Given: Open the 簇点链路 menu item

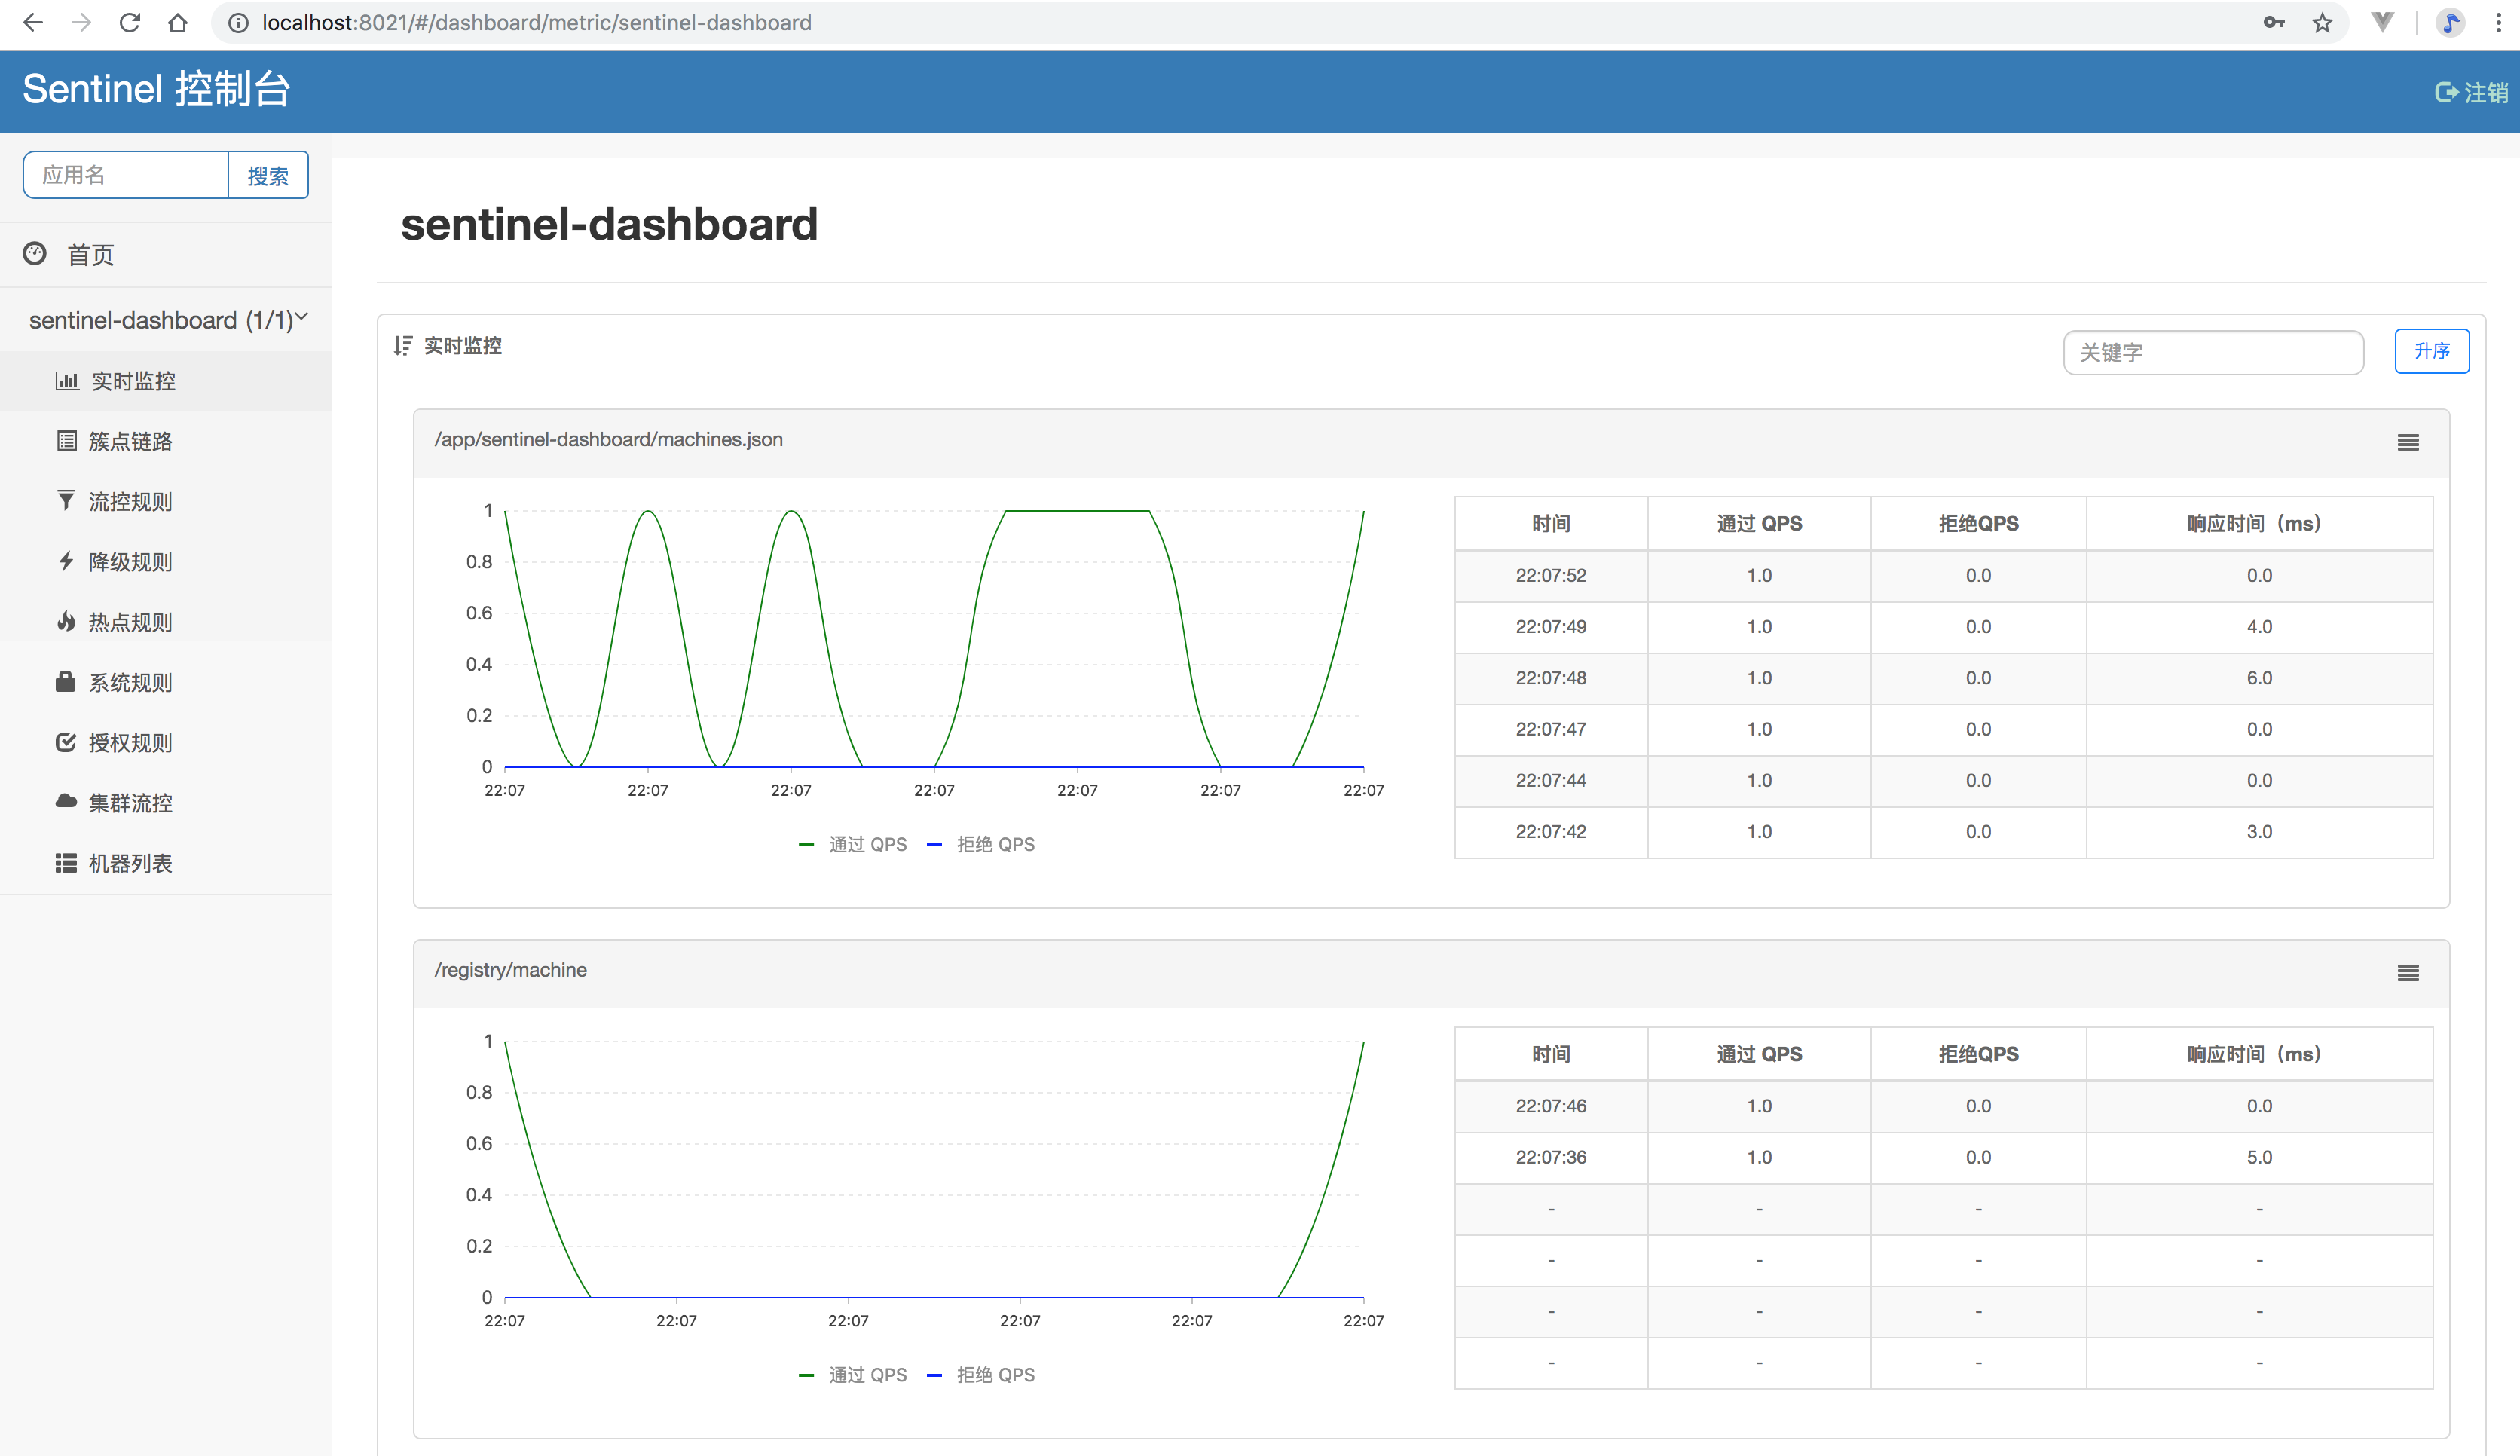Looking at the screenshot, I should tap(130, 441).
